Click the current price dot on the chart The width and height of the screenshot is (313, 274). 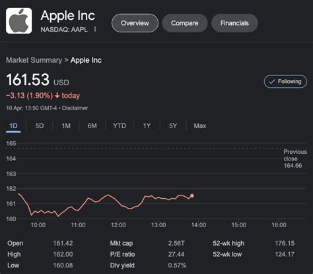pyautogui.click(x=192, y=195)
